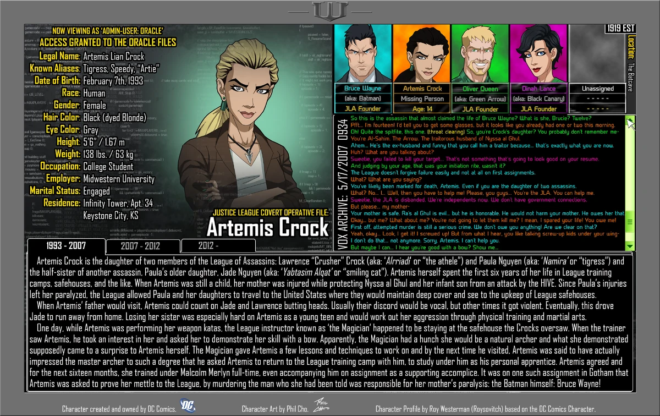Click the green scroll-up arrow
The image size is (660, 416).
tap(630, 119)
